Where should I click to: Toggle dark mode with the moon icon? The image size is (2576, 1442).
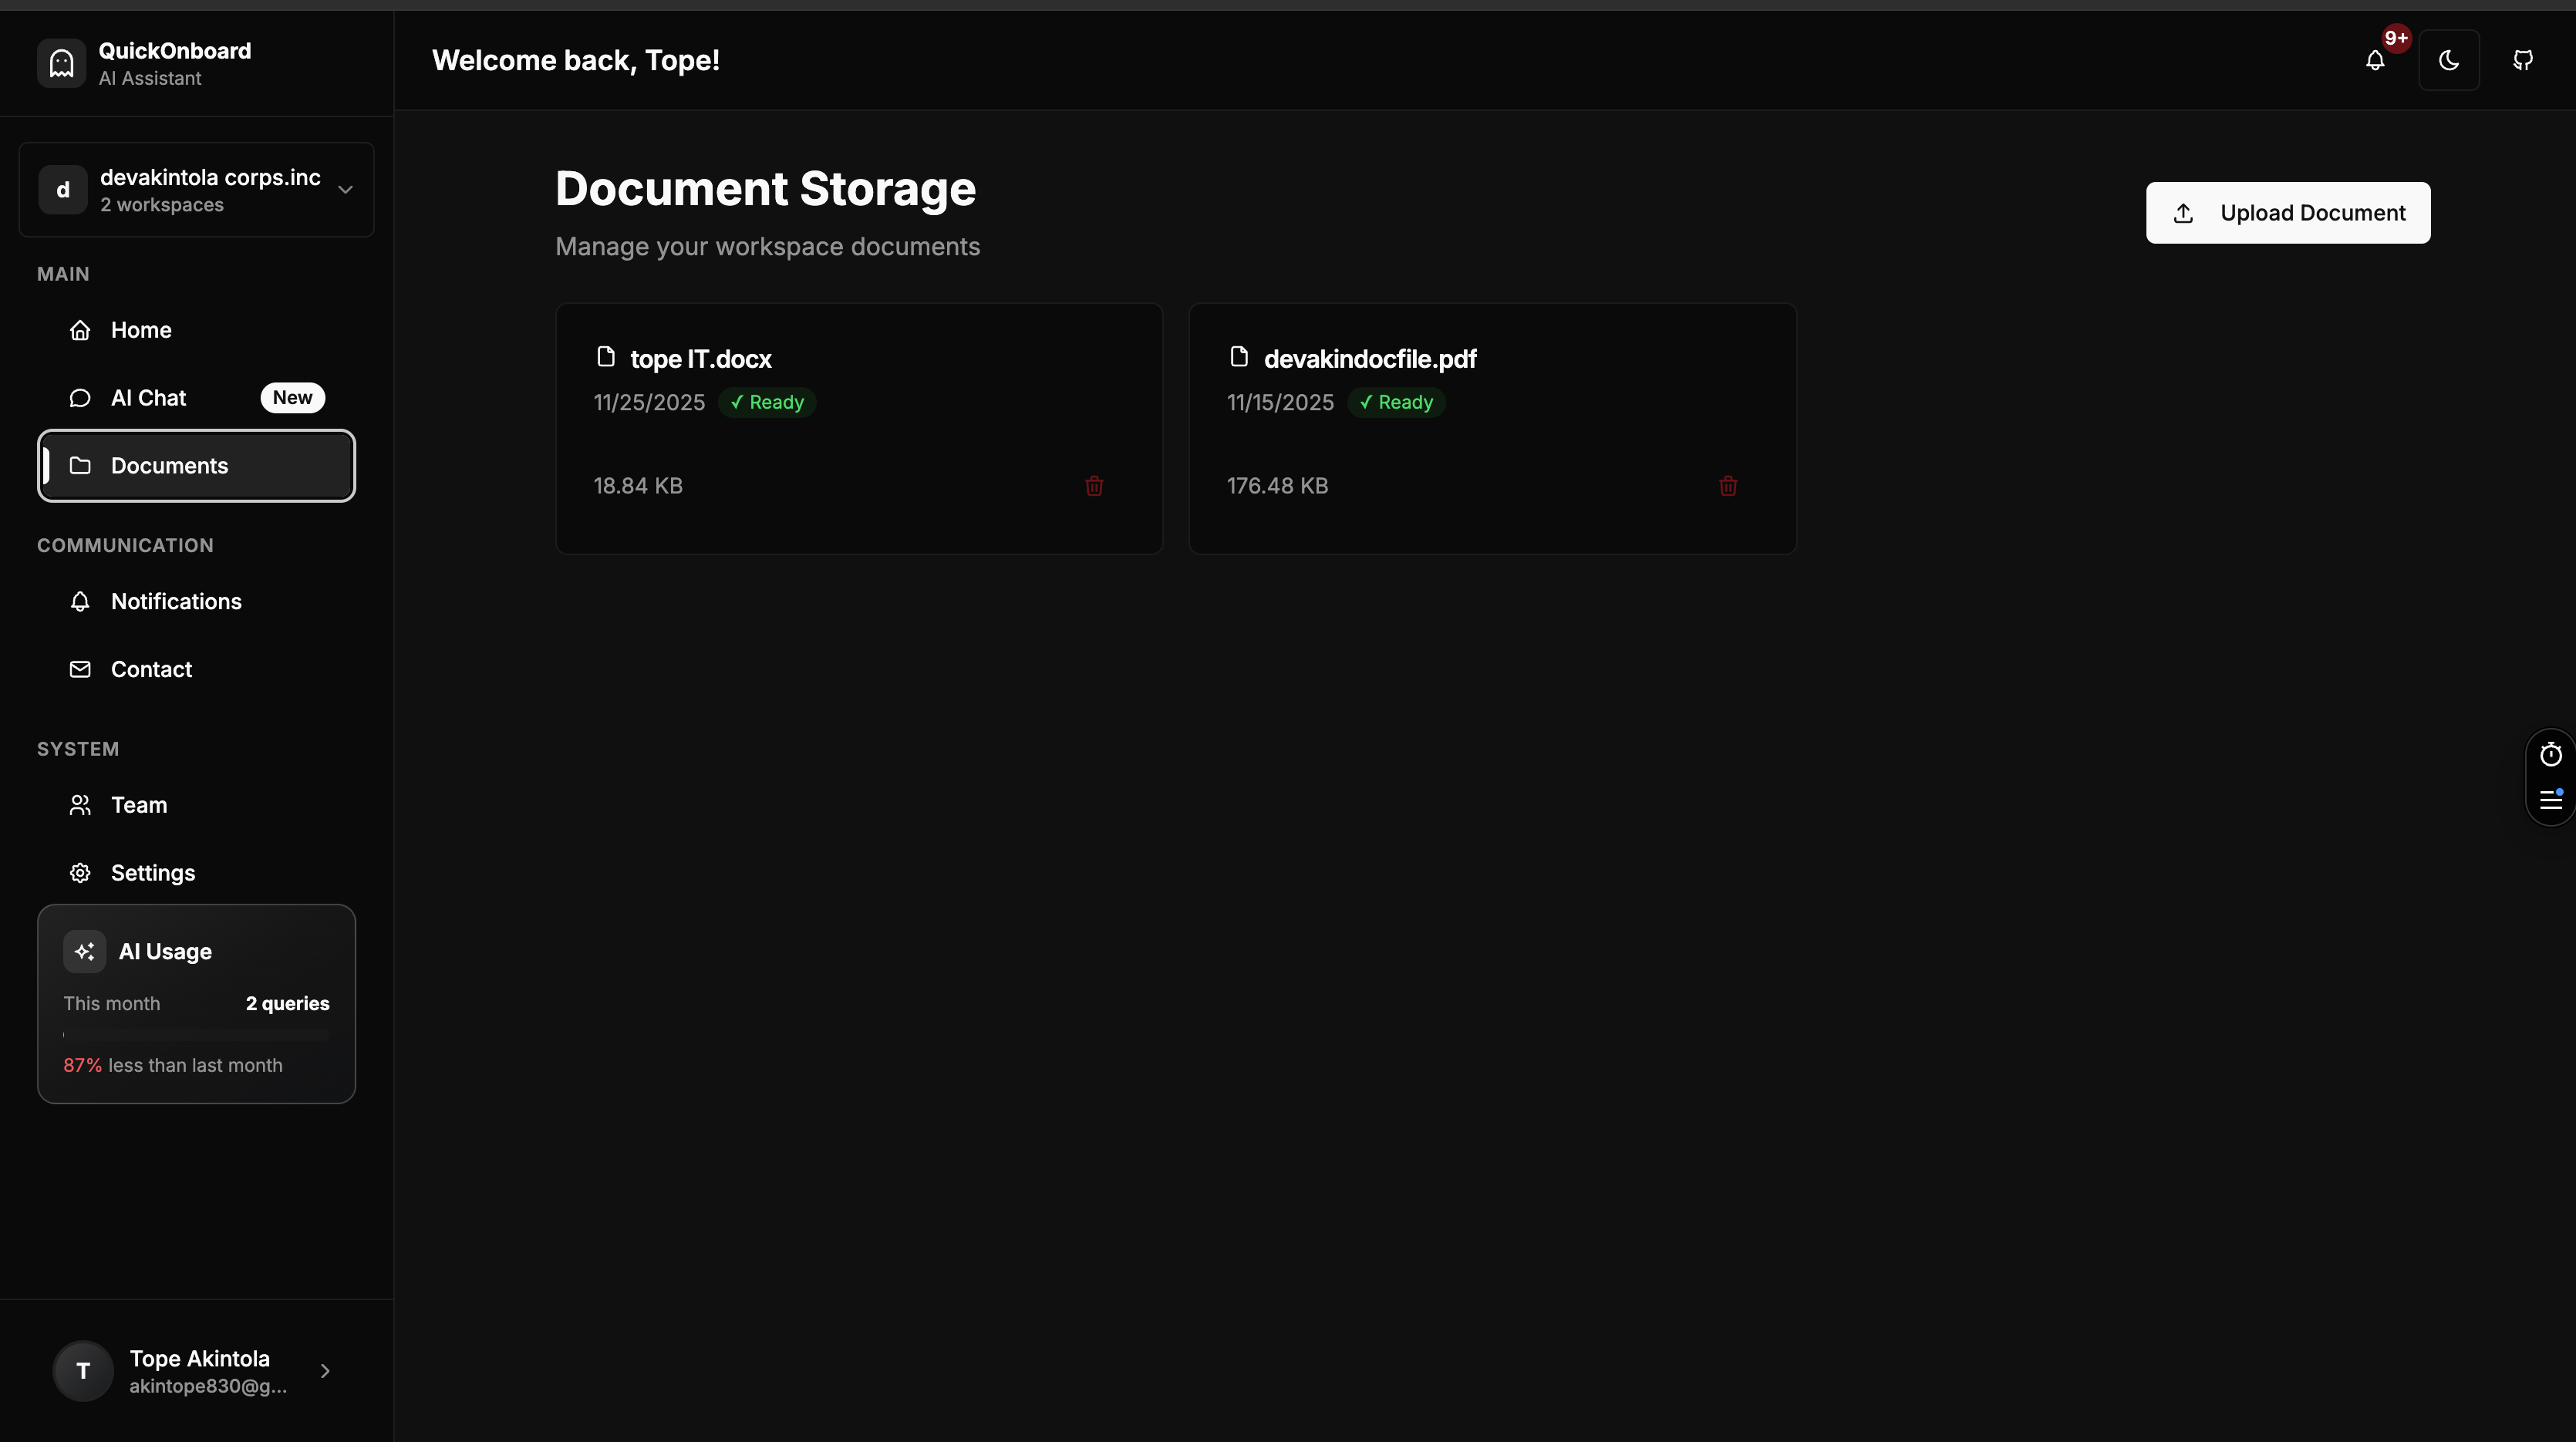coord(2449,60)
